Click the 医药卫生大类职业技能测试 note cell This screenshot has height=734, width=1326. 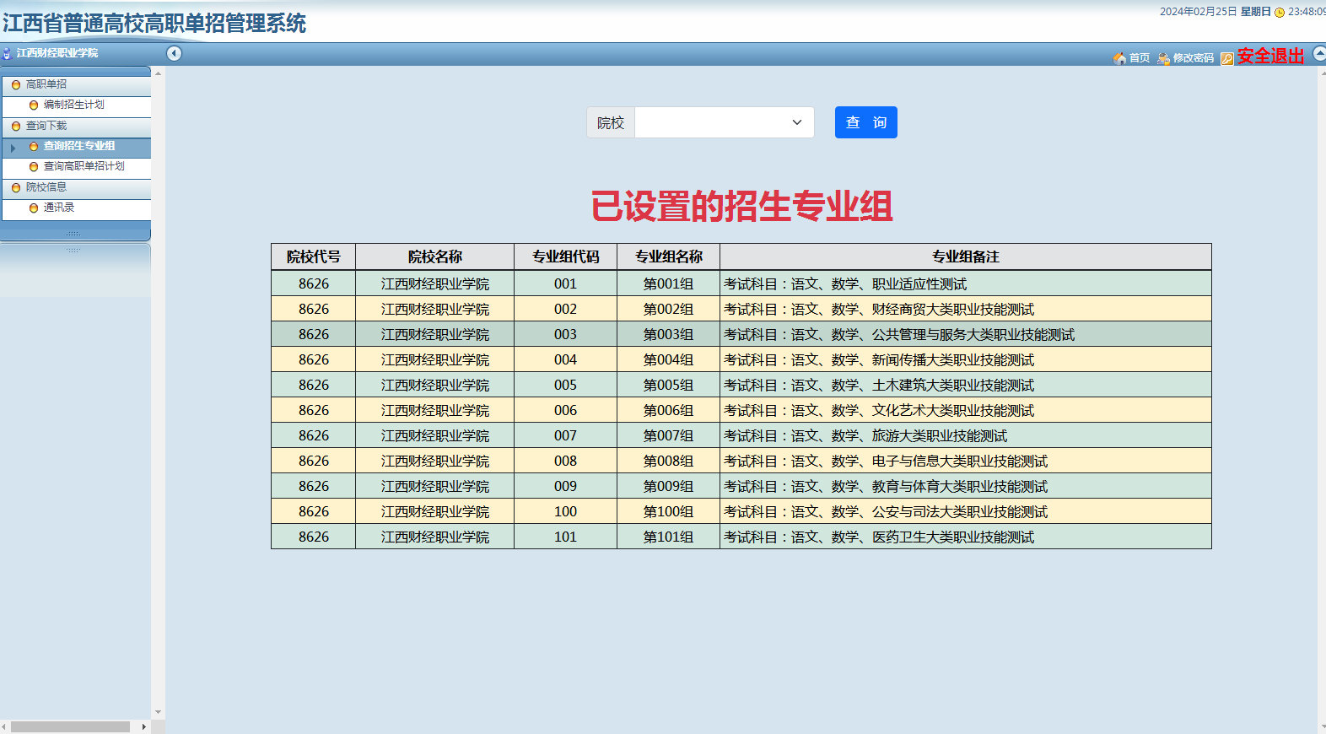click(966, 537)
